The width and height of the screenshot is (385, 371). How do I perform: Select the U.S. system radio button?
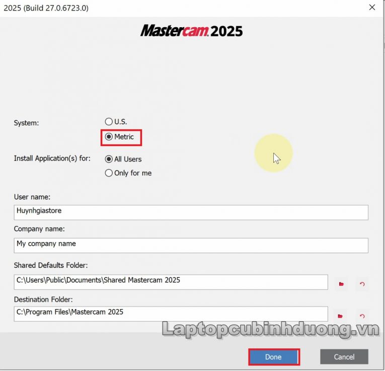pyautogui.click(x=109, y=121)
